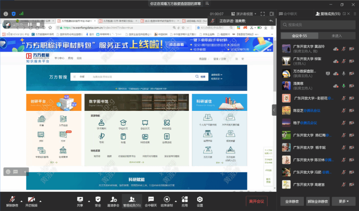This screenshot has width=359, height=211.
Task: Open in-meeting chat from bottom toolbar
Action: click(x=151, y=202)
